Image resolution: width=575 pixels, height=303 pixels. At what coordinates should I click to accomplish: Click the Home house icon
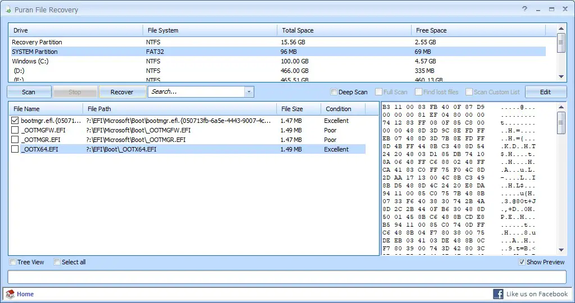coord(10,294)
